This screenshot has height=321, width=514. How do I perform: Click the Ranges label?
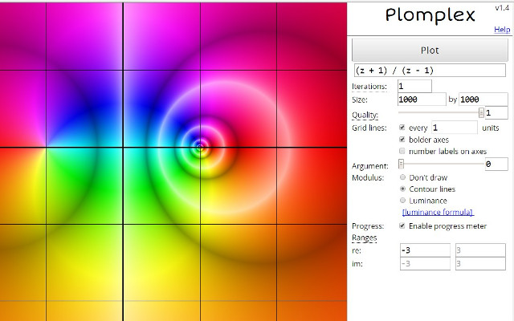pos(364,238)
